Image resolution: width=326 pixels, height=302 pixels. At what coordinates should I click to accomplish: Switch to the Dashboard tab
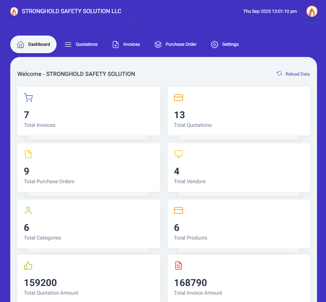33,45
